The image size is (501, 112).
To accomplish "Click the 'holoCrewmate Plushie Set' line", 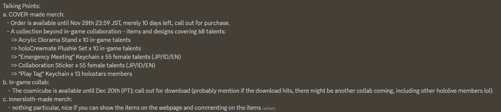I will (x=76, y=48).
